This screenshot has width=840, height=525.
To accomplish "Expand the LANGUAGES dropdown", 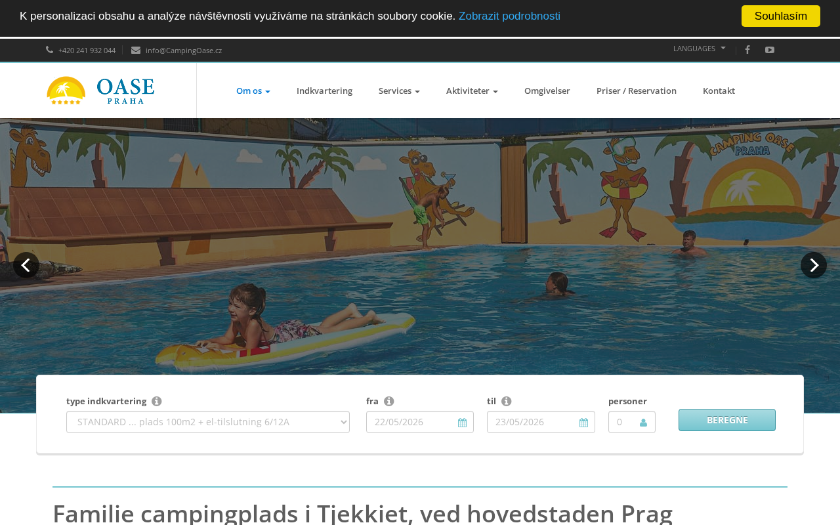I will (x=700, y=49).
